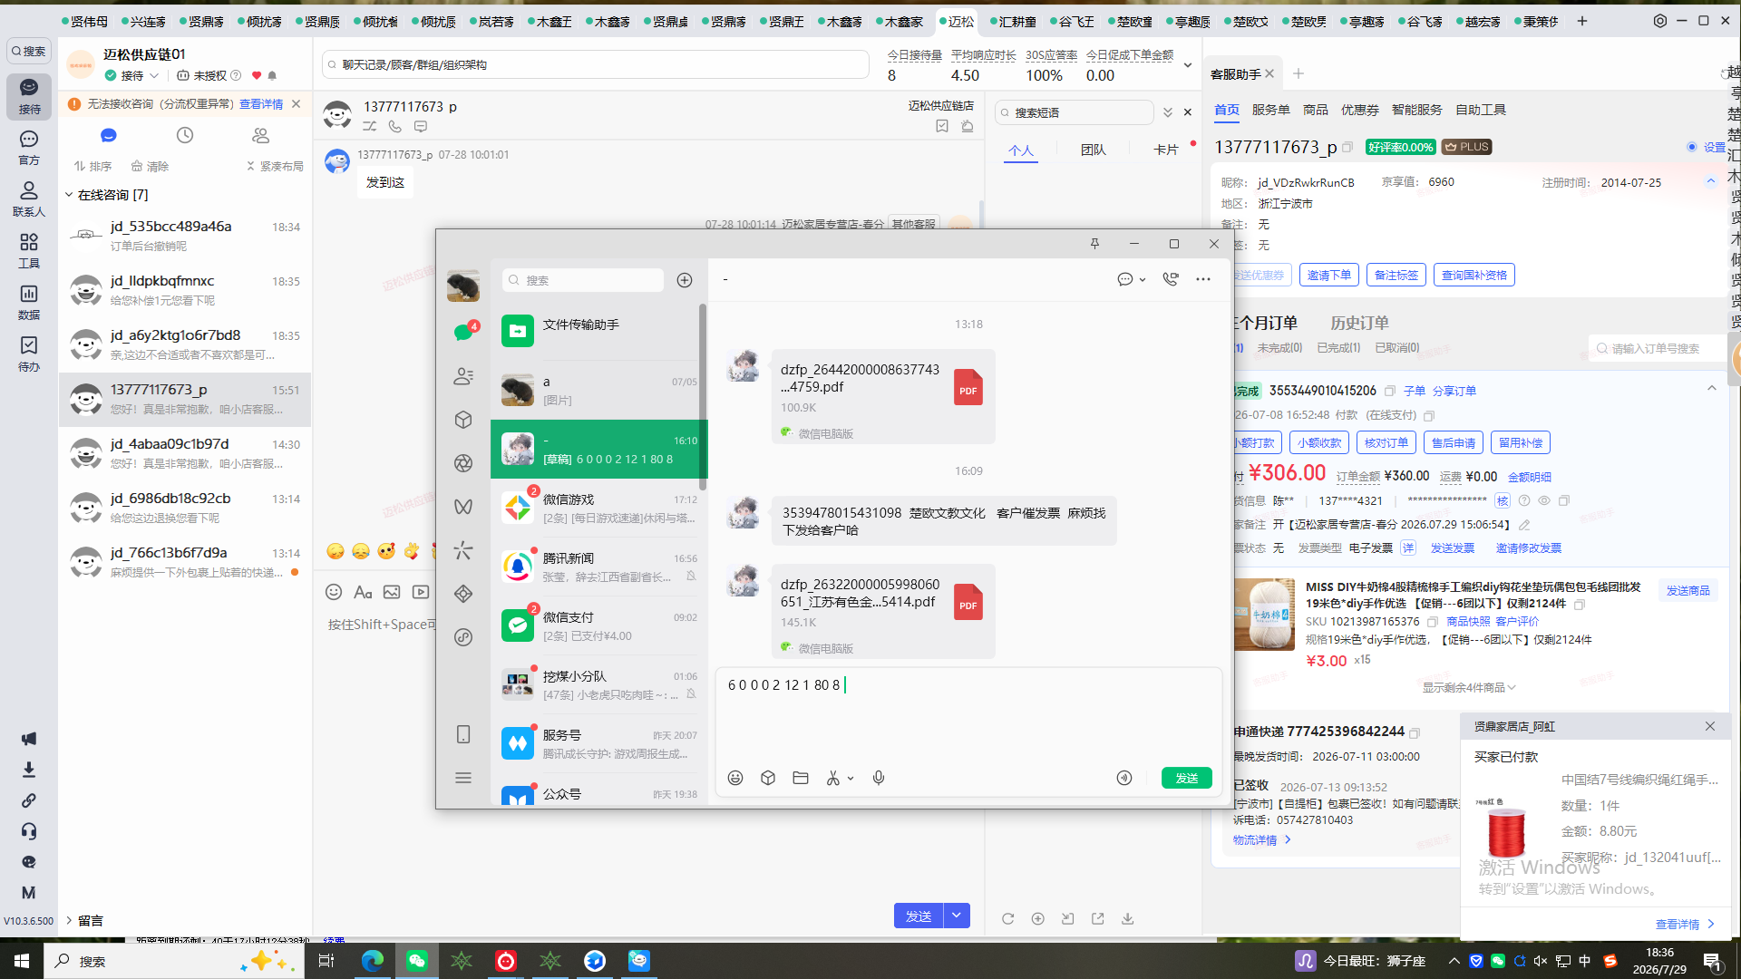Open 联系人 in the JD left sidebar

click(29, 199)
